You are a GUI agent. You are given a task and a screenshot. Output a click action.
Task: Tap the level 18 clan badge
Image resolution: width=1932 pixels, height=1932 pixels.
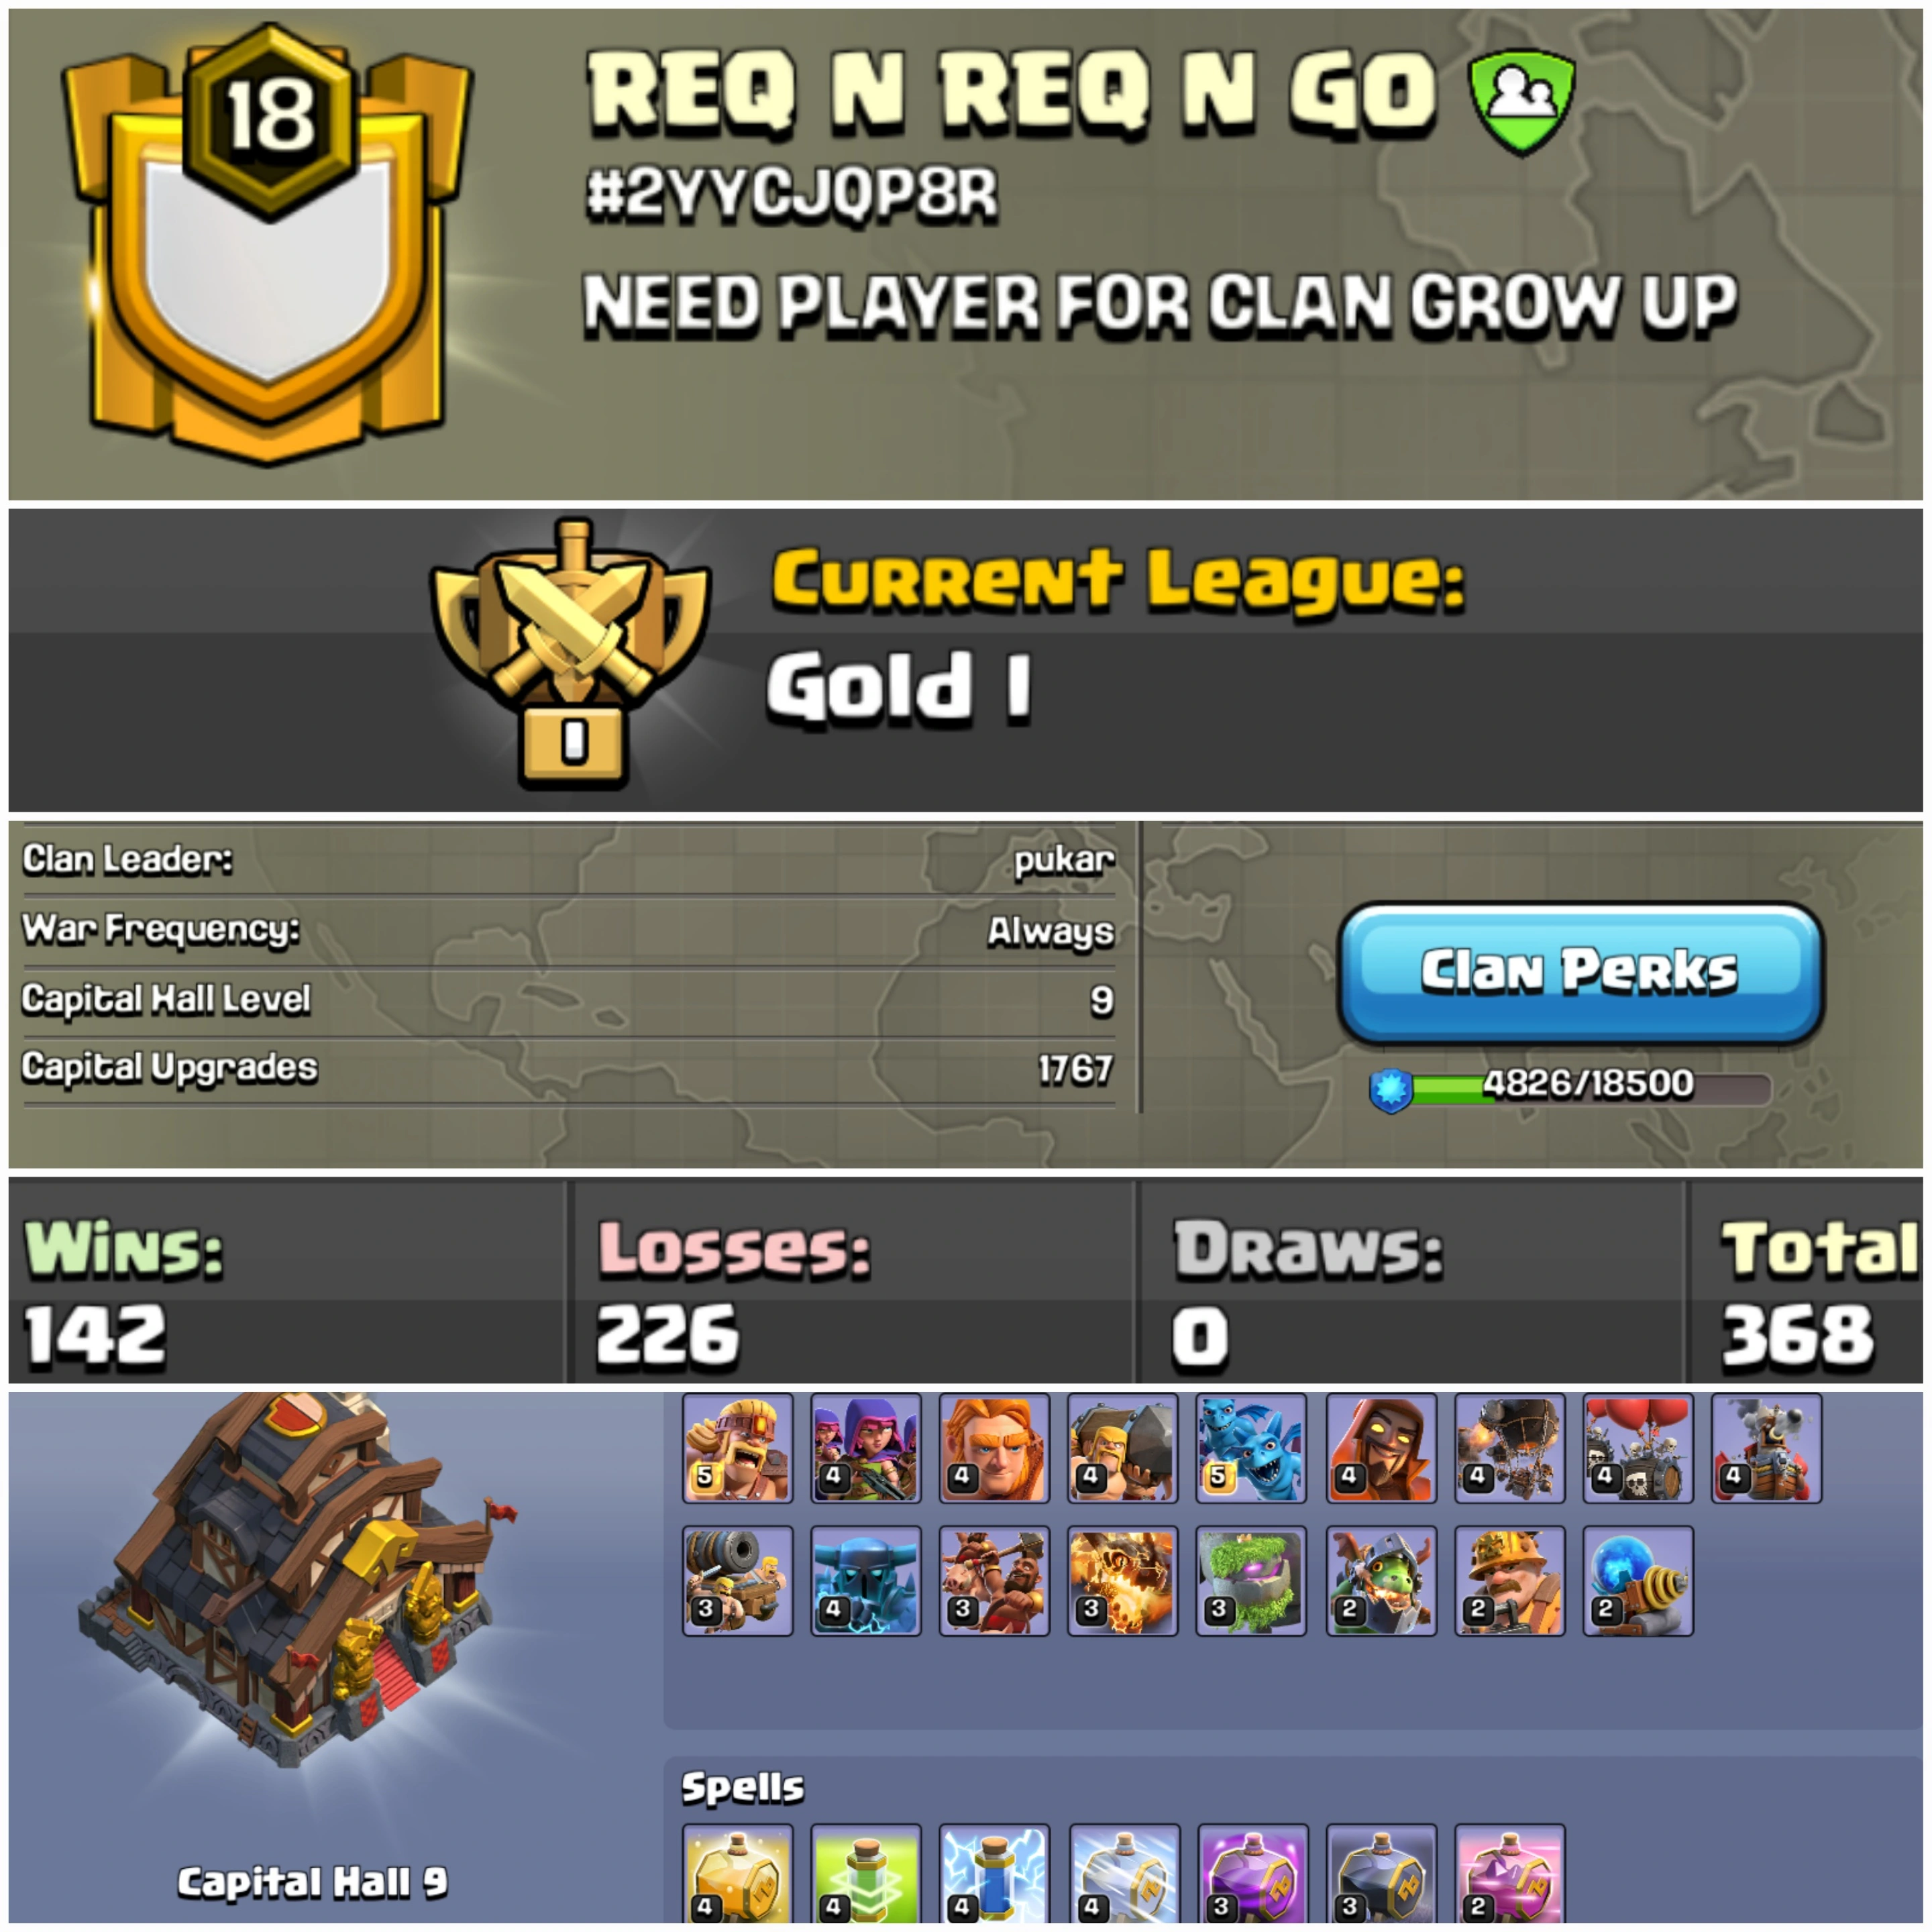tap(267, 243)
